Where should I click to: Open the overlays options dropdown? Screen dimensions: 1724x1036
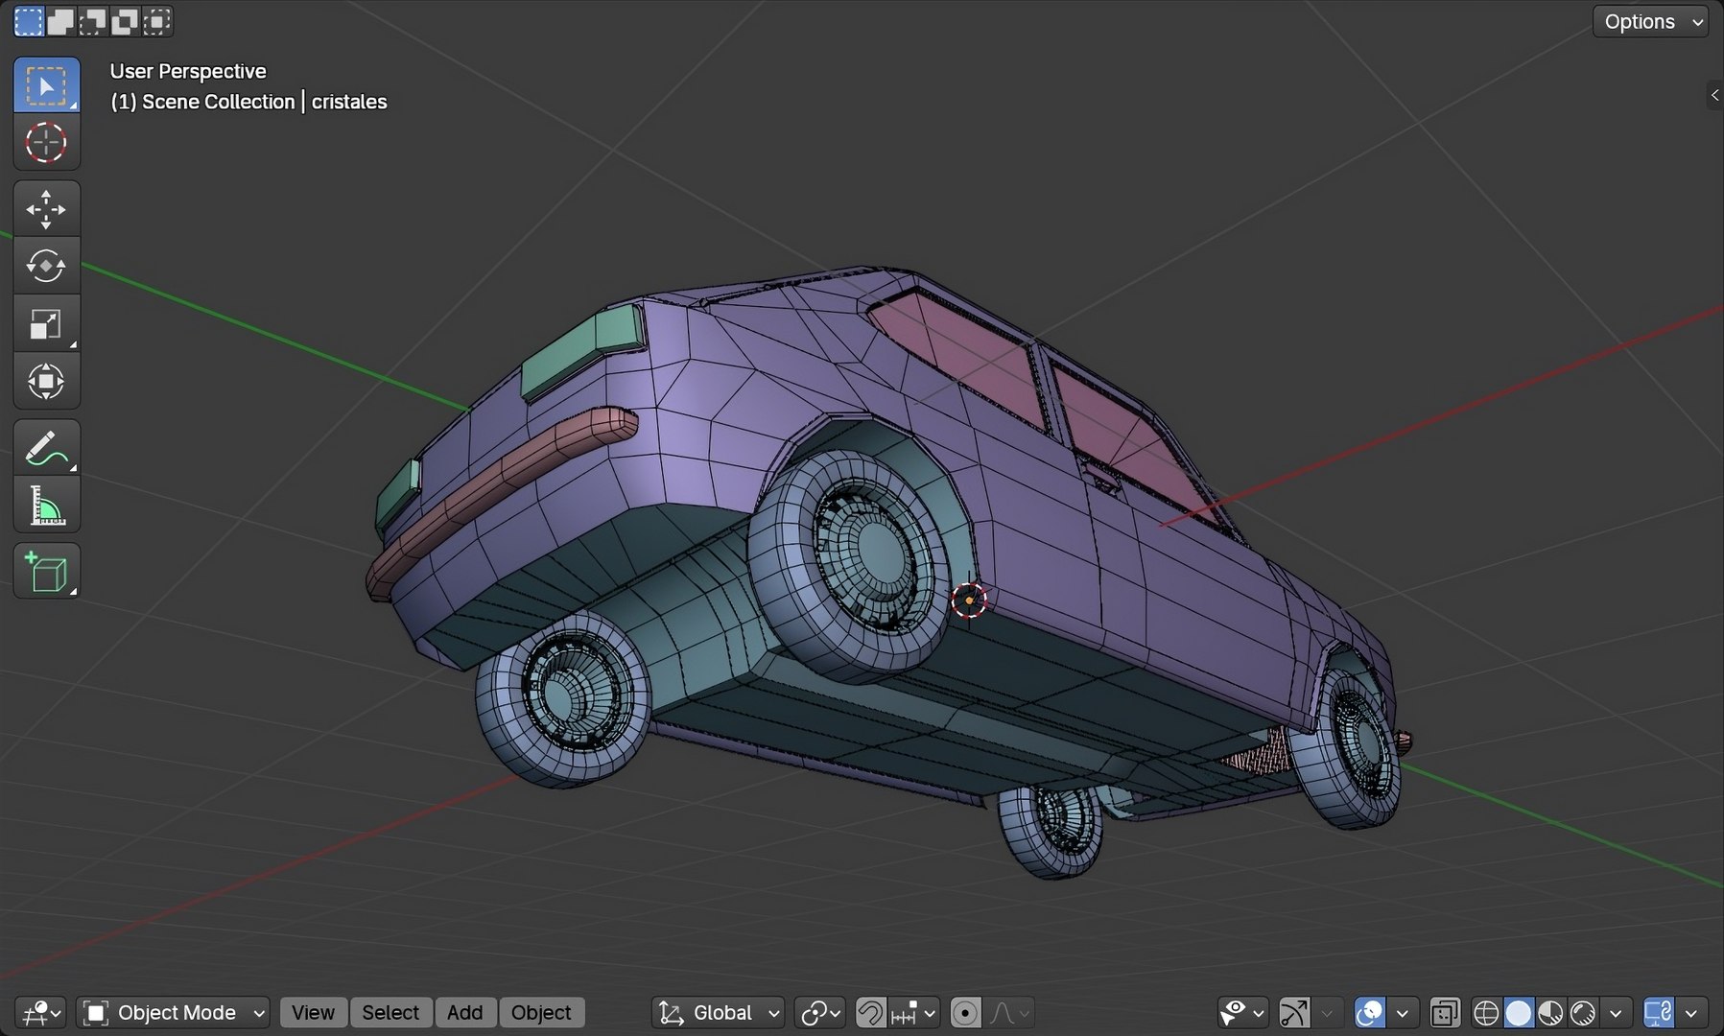click(1402, 1012)
